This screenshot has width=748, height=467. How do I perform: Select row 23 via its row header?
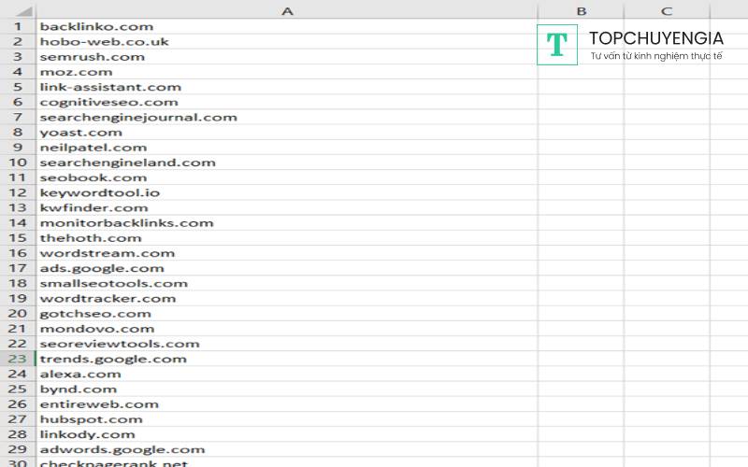coord(17,359)
